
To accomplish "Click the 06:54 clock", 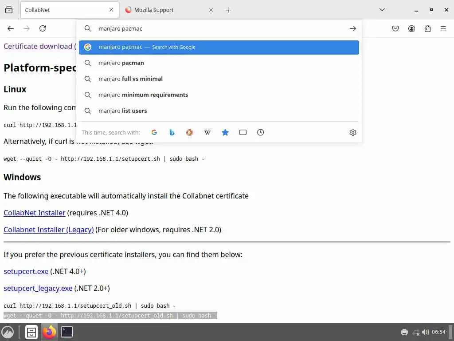I will 438,332.
